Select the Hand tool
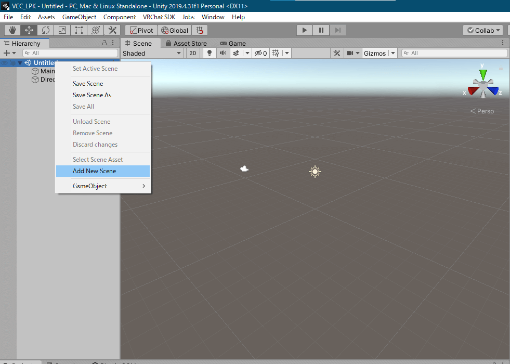The width and height of the screenshot is (510, 364). 12,30
